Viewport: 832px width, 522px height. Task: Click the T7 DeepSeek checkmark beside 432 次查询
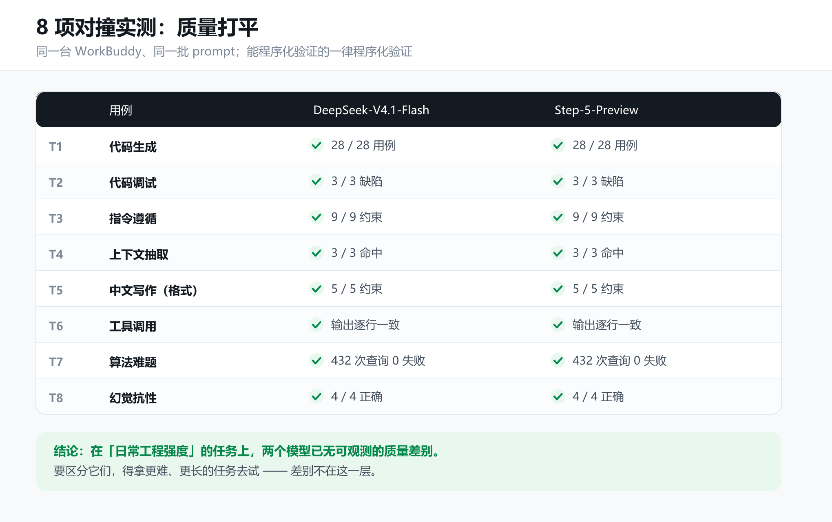pos(316,361)
